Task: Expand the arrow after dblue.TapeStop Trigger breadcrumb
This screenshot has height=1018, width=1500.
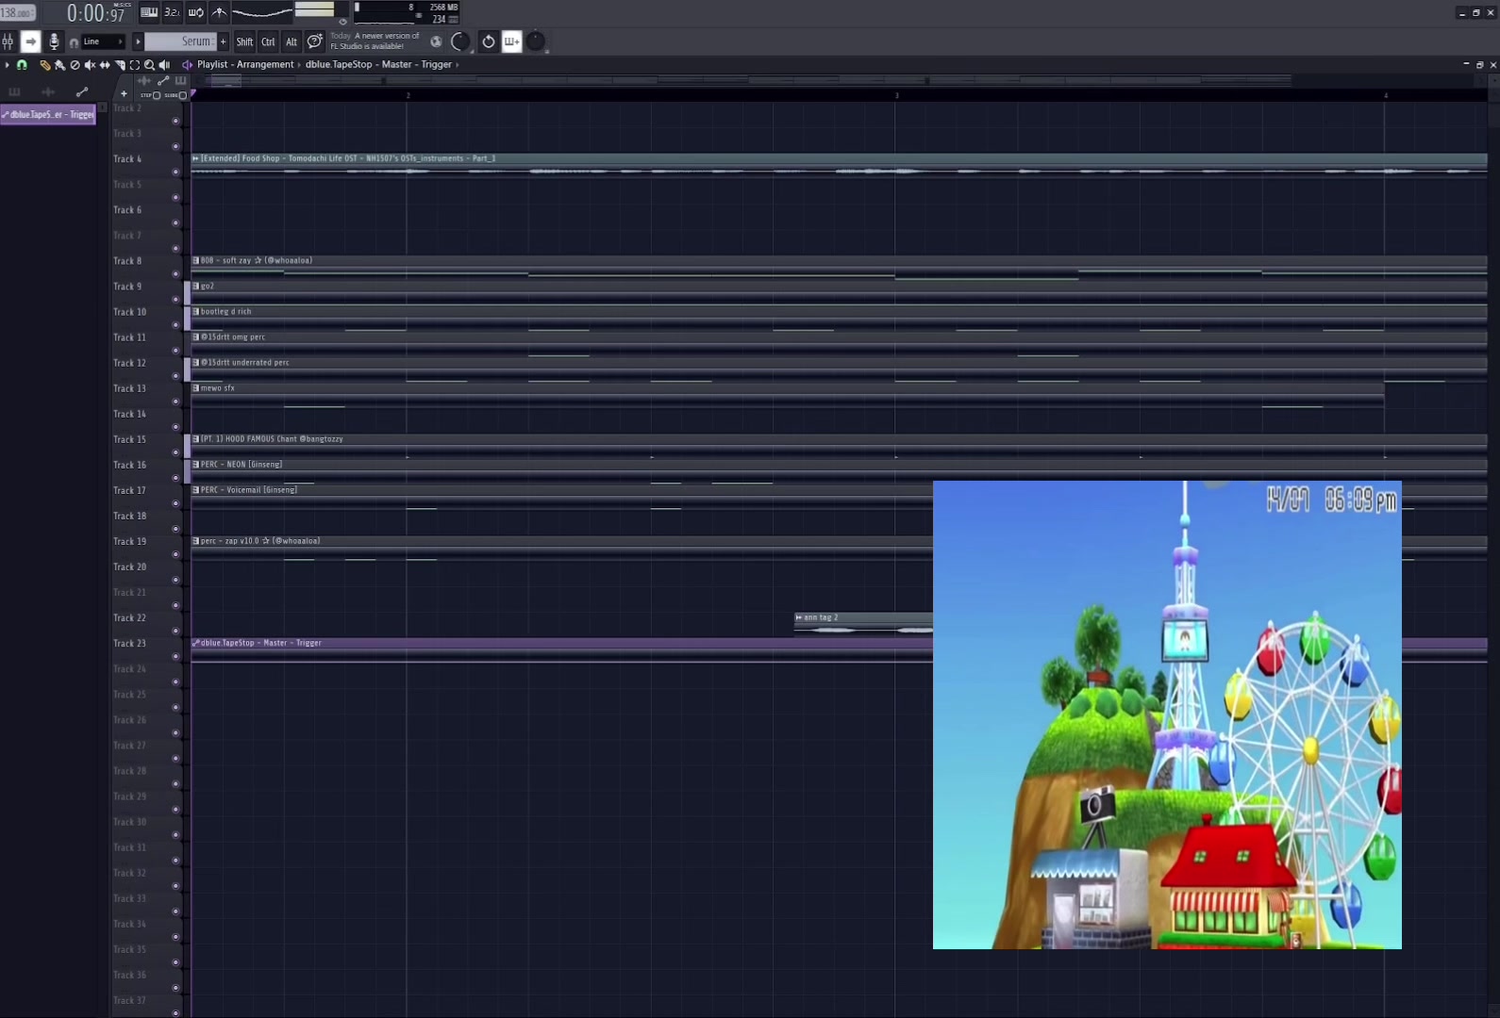Action: click(457, 65)
